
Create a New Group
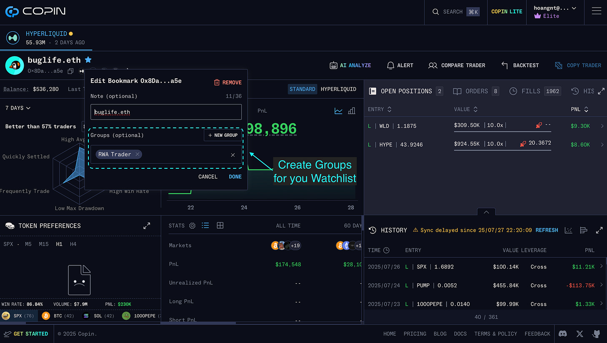223,135
